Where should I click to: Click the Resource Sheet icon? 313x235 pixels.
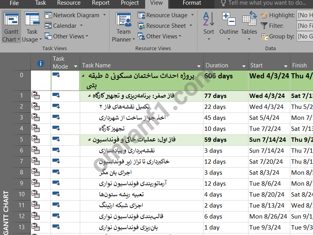[x=141, y=26]
